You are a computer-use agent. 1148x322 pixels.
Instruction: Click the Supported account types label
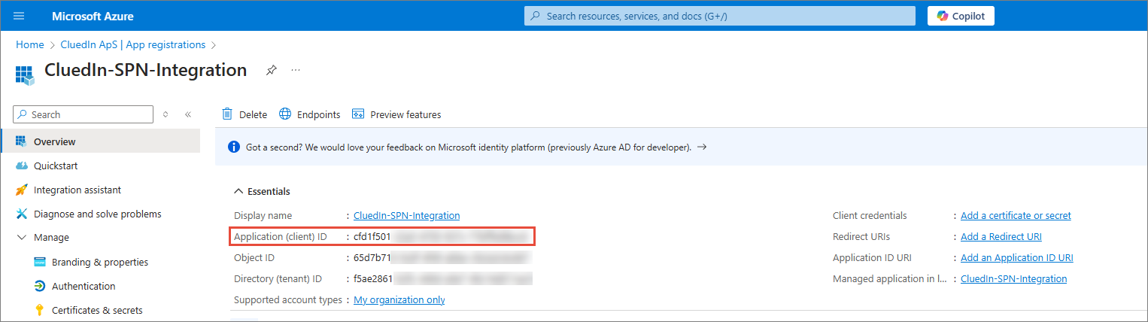pos(287,299)
